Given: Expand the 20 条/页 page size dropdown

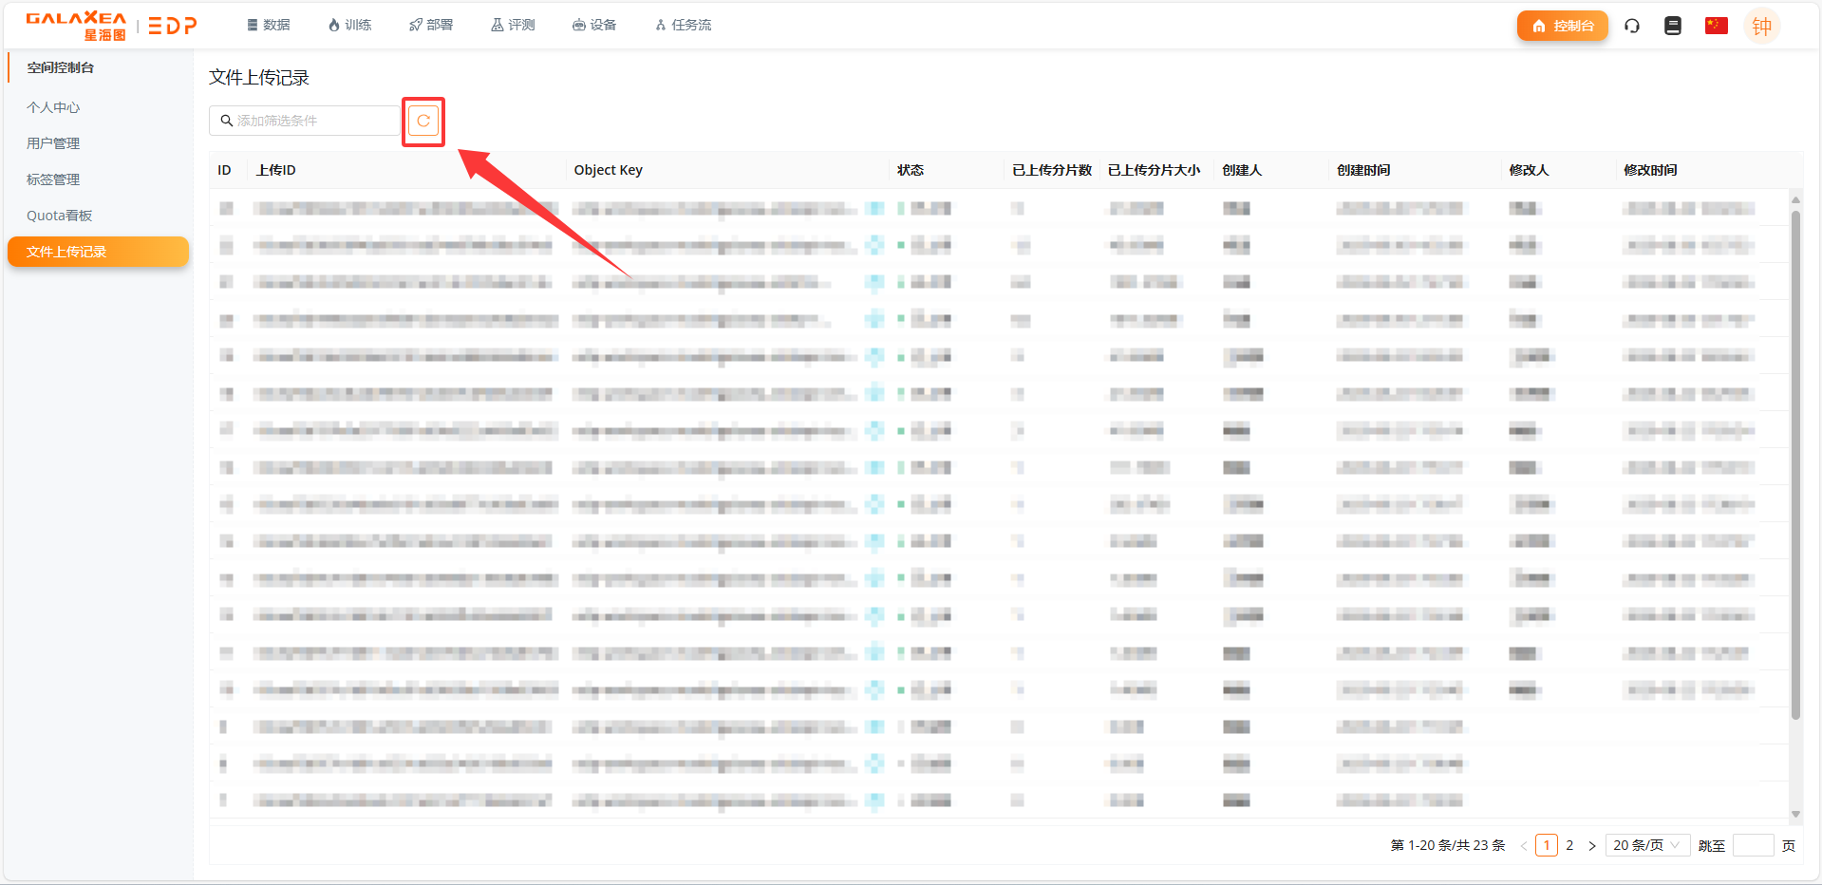Looking at the screenshot, I should pyautogui.click(x=1647, y=845).
